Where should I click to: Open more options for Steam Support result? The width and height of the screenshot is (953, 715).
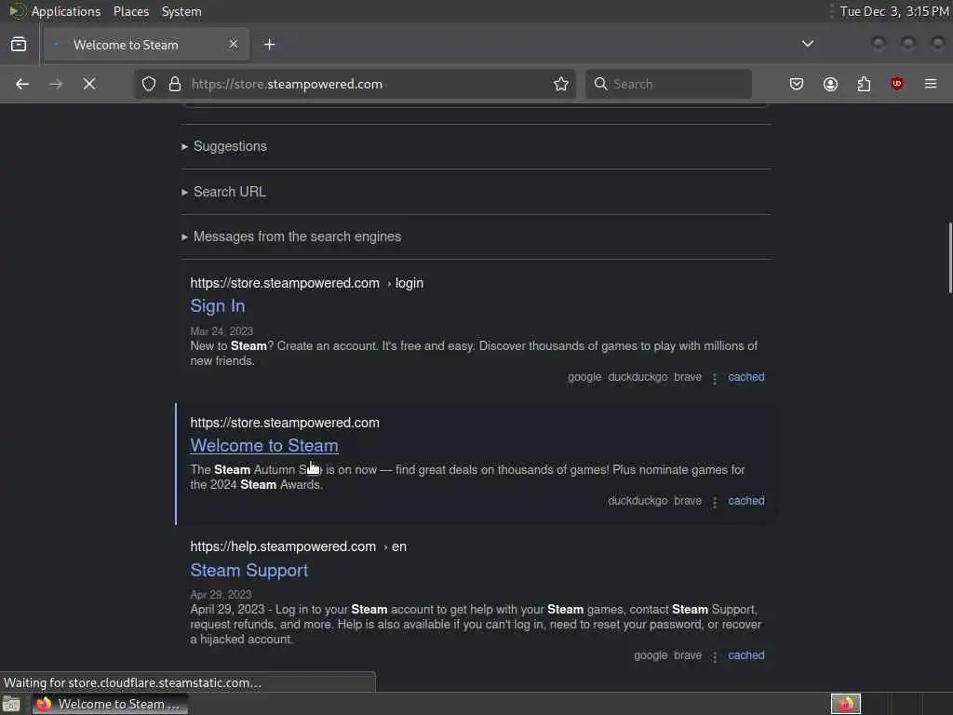[x=715, y=656]
